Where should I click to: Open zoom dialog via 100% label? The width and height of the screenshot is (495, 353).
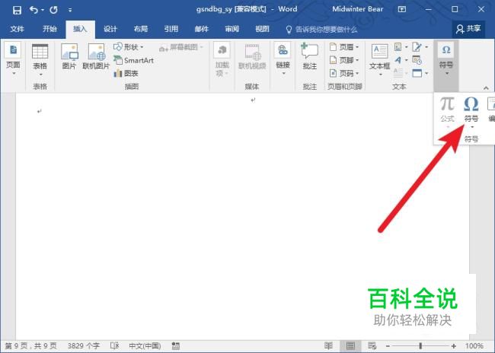pyautogui.click(x=474, y=346)
